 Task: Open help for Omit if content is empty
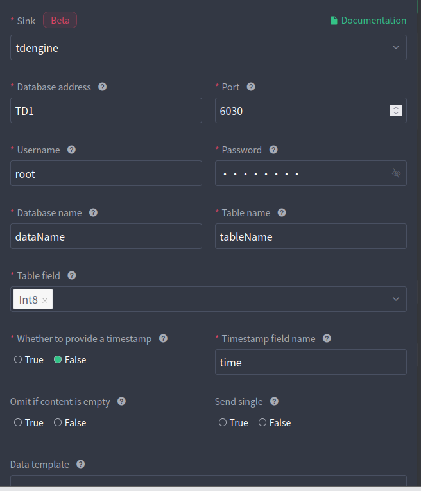point(121,401)
